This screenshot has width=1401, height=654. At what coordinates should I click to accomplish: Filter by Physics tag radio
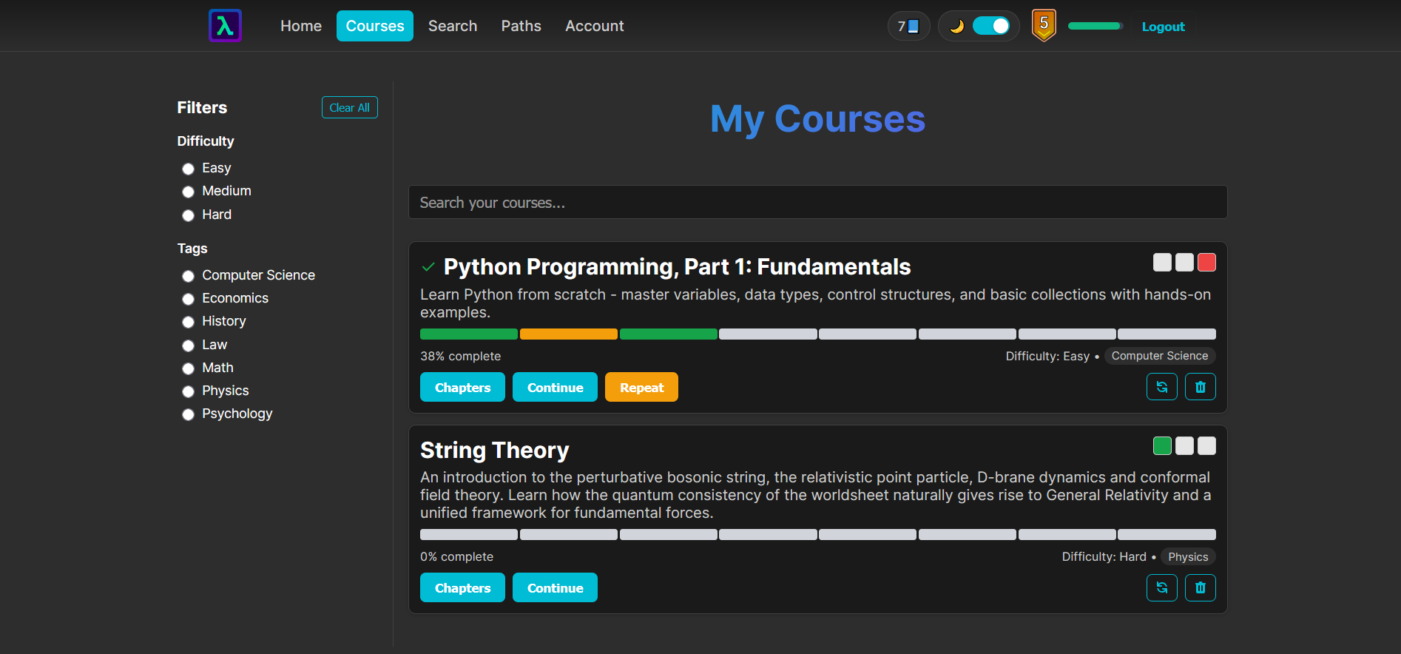(x=188, y=391)
